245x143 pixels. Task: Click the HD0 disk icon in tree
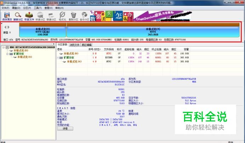coord(7,47)
